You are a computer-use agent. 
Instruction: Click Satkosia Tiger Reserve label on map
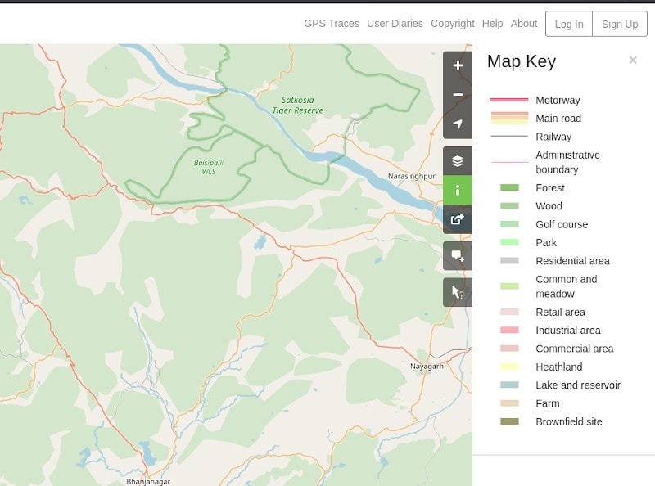click(x=297, y=105)
